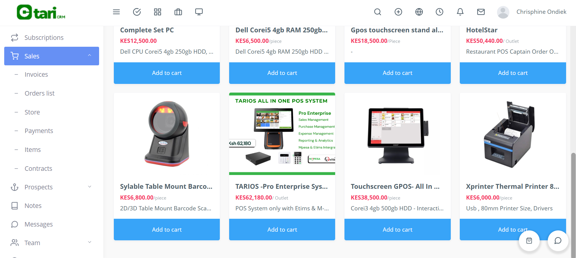Open the globe language icon
576x258 pixels.
pyautogui.click(x=419, y=12)
